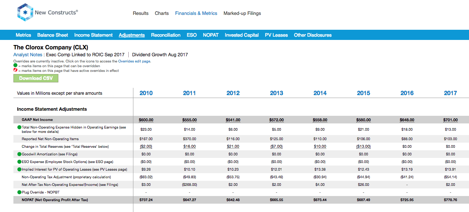
Task: Click the 2016 column header
Action: (x=407, y=93)
